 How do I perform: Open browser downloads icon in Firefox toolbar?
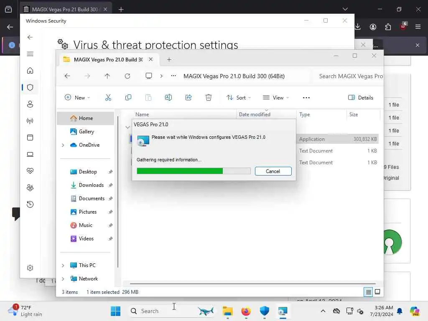coord(358,27)
